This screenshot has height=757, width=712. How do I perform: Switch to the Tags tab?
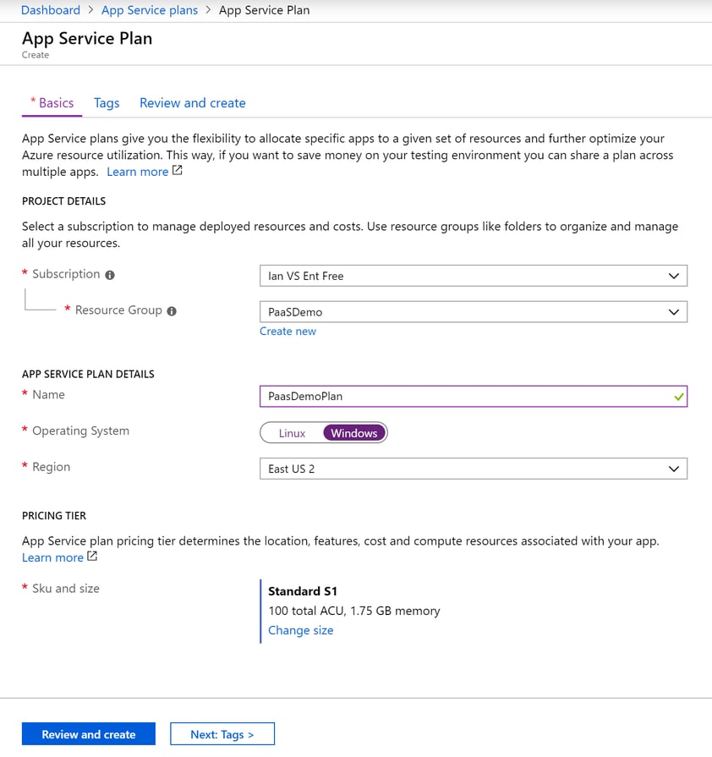(107, 103)
